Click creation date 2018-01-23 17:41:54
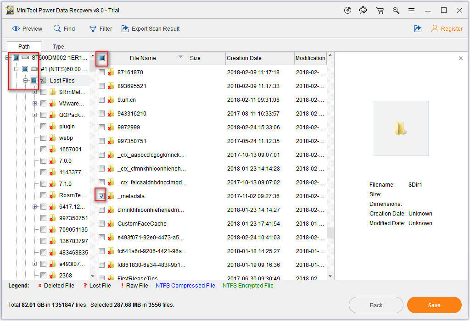This screenshot has width=470, height=321. click(x=253, y=224)
